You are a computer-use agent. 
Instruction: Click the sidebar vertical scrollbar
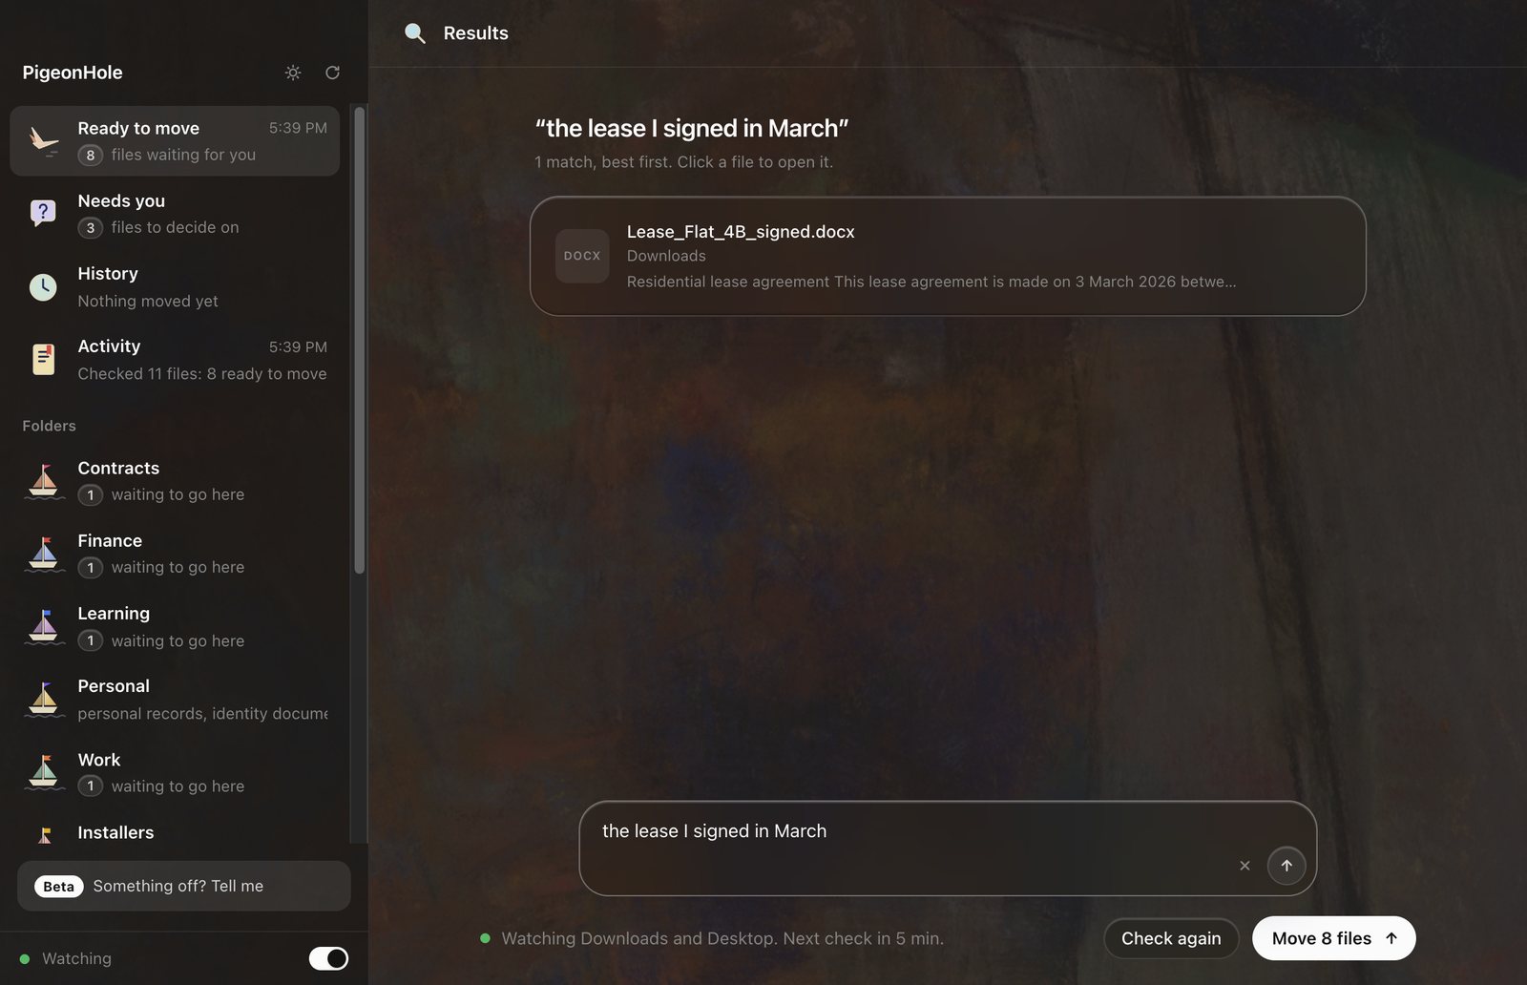click(x=360, y=340)
